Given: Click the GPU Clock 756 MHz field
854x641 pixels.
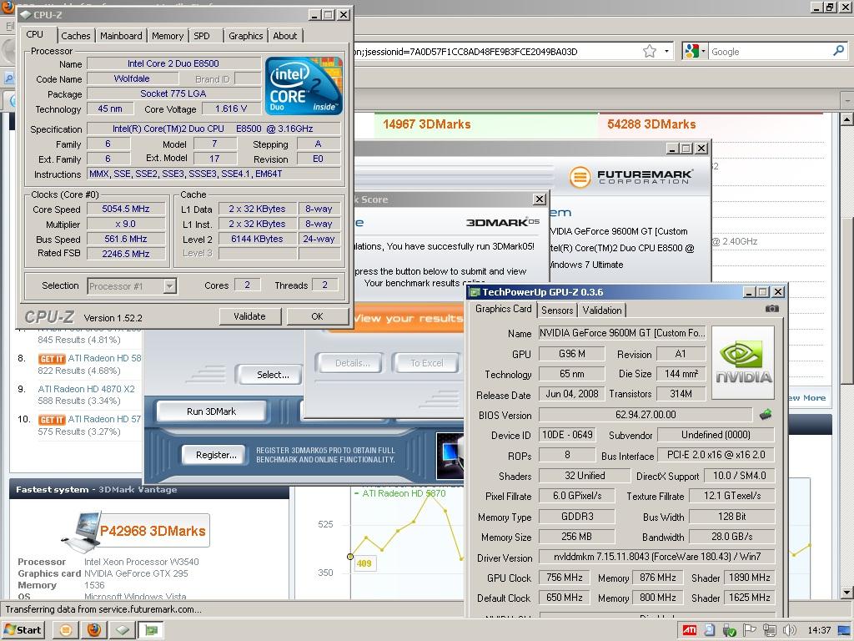Looking at the screenshot, I should 565,578.
